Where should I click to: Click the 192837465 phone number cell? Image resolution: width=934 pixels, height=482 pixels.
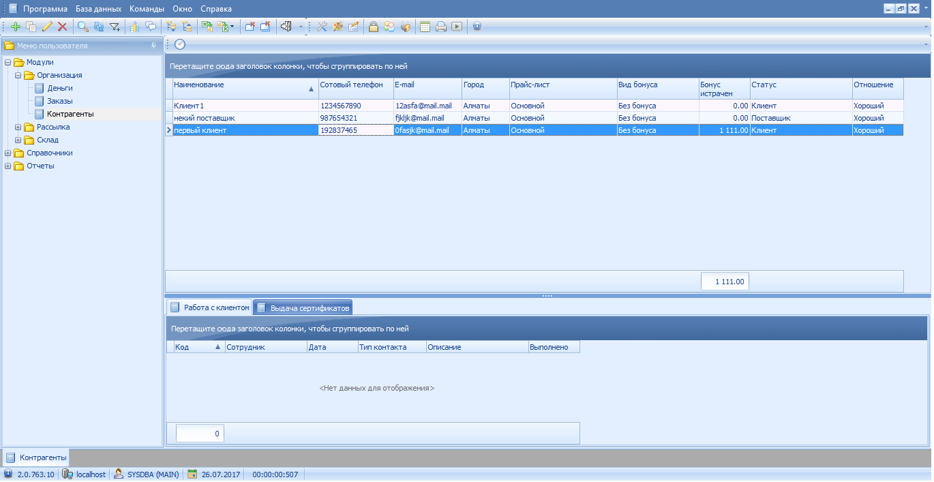pos(355,130)
